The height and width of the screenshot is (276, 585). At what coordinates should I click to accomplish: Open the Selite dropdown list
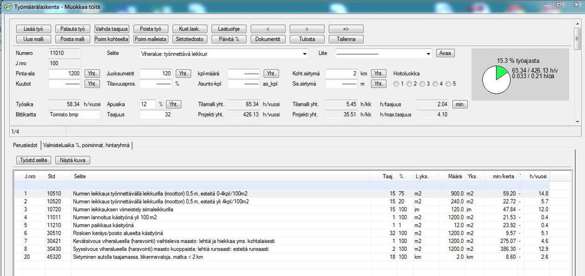(x=305, y=54)
